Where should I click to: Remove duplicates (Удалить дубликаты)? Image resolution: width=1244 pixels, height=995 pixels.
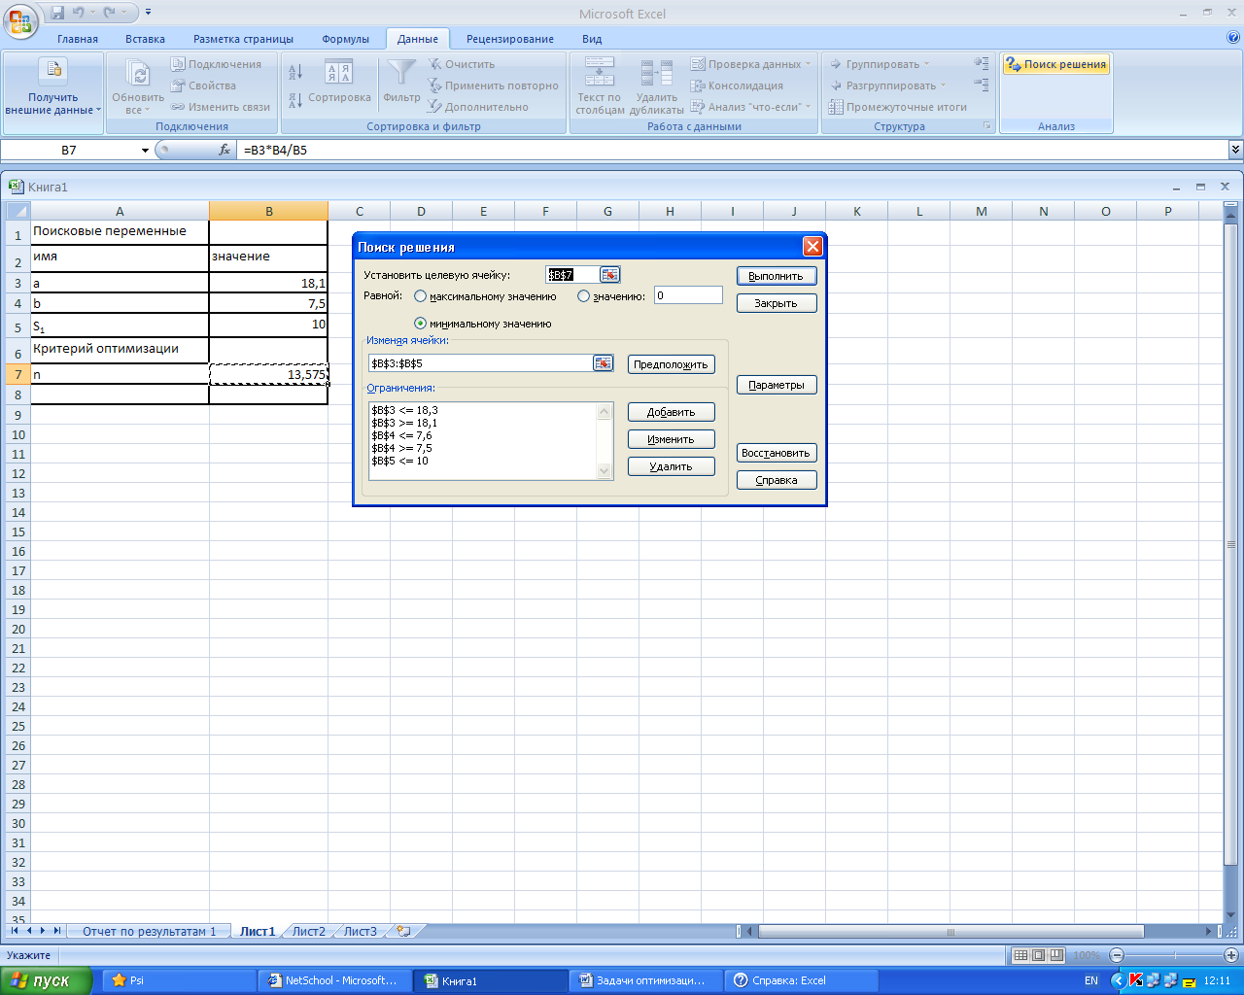pos(657,86)
